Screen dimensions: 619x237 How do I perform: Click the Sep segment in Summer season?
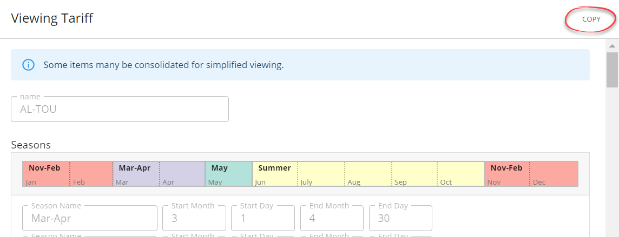[414, 174]
